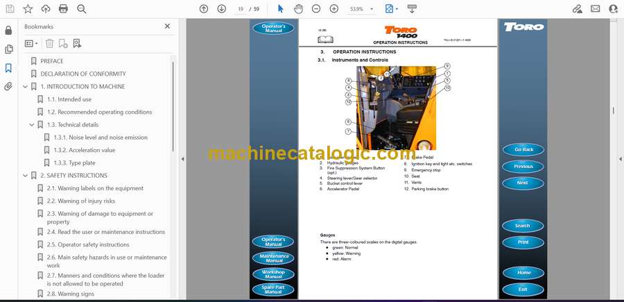
Task: Open 2.8. Warning signs bookmark
Action: [x=71, y=294]
